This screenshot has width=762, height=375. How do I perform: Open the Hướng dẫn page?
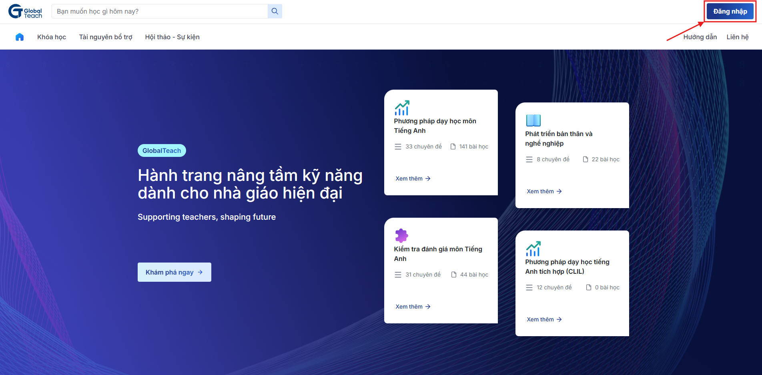point(700,36)
